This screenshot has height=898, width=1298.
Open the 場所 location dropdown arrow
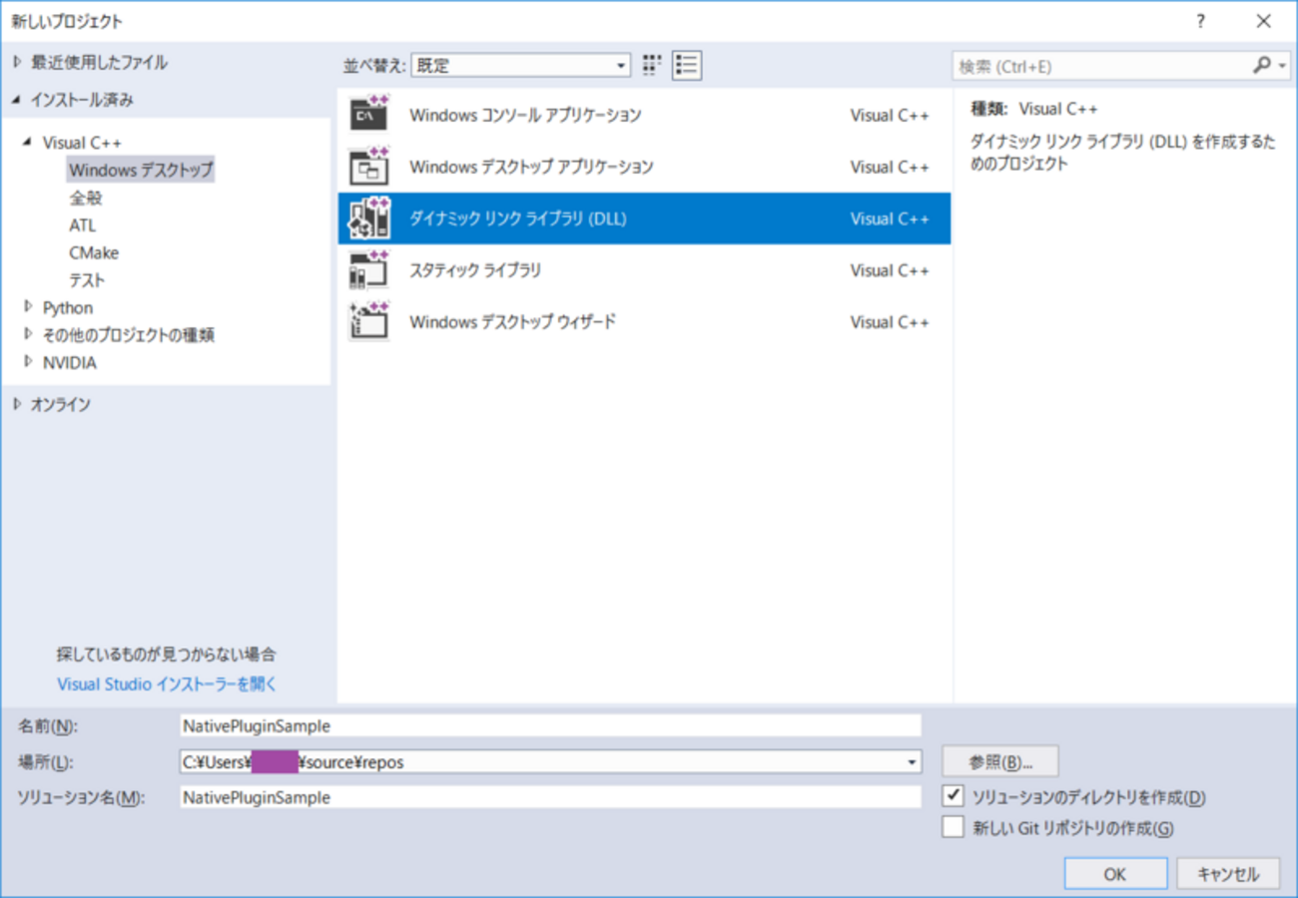pyautogui.click(x=912, y=762)
